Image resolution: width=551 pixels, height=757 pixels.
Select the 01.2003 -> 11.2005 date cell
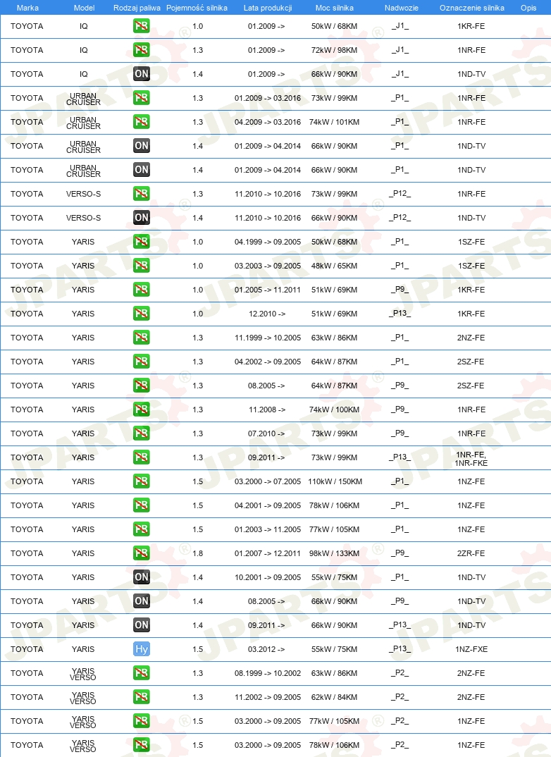pos(268,529)
